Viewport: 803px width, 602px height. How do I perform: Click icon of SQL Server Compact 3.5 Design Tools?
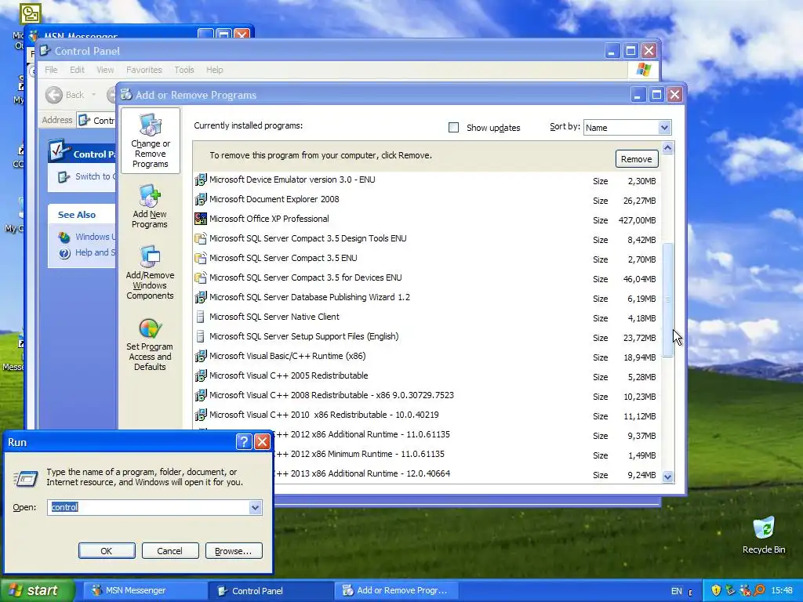click(201, 238)
